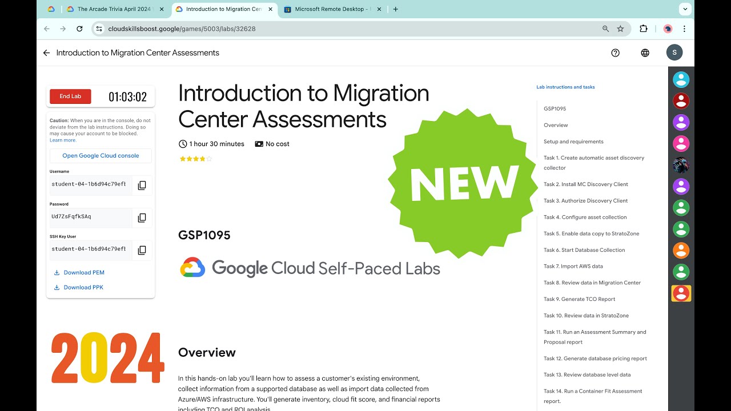The image size is (731, 411).
Task: Jump to GSP1095 in lab outline
Action: (x=555, y=108)
